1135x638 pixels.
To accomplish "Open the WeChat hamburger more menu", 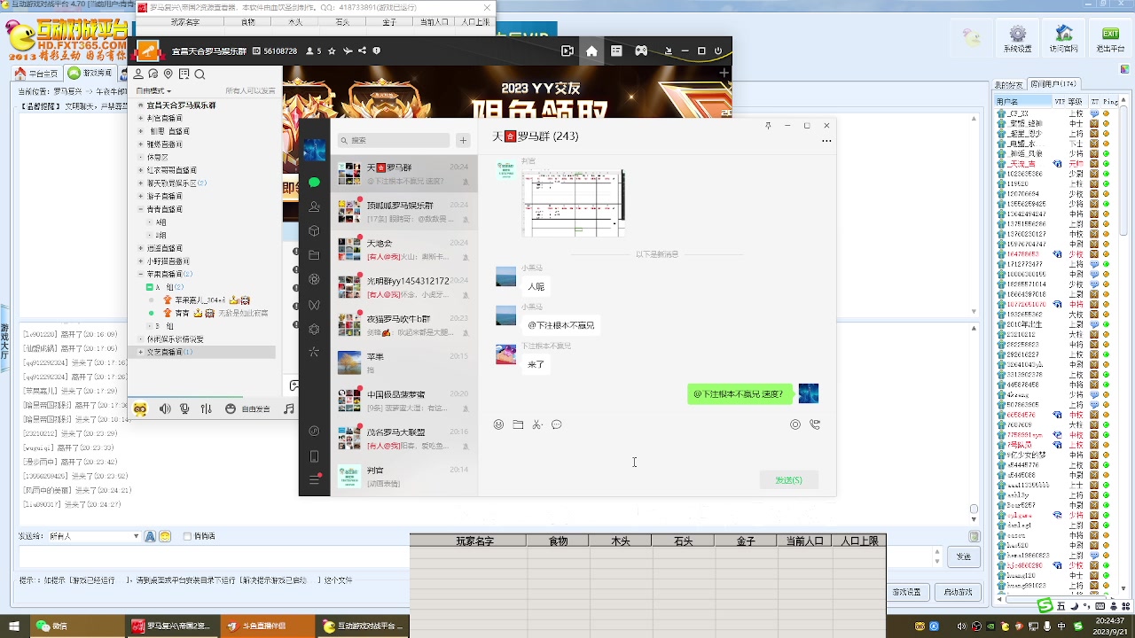I will pos(314,479).
